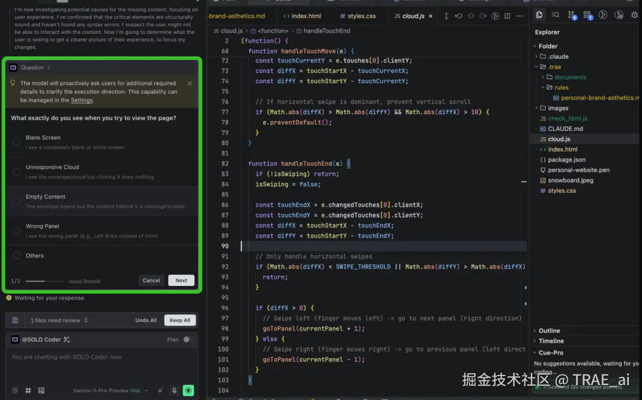642x400 pixels.
Task: Collapse the rules folder
Action: [543, 87]
